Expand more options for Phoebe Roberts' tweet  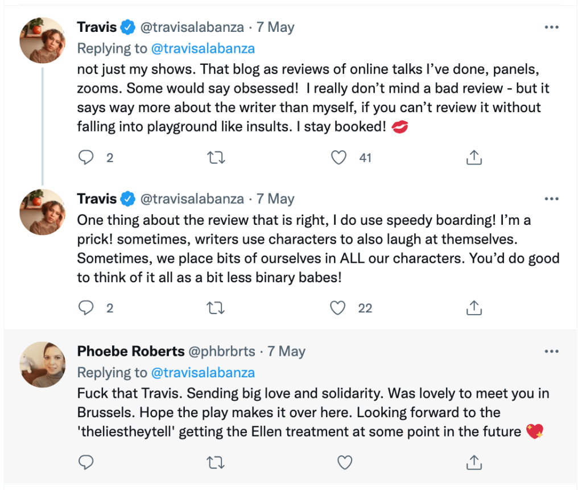[551, 351]
